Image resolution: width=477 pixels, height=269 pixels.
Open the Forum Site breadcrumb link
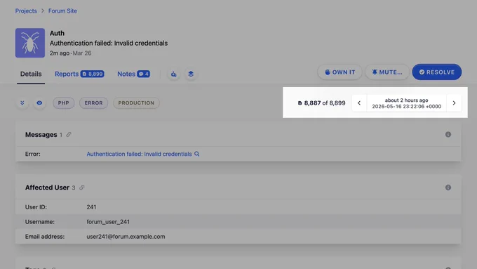click(62, 11)
